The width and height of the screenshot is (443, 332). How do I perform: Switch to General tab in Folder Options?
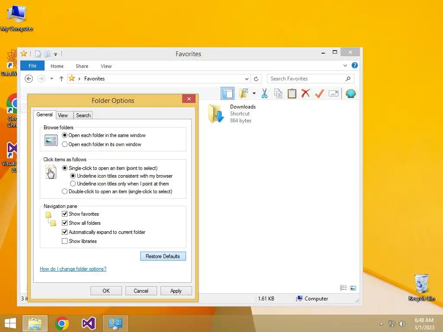click(x=45, y=114)
